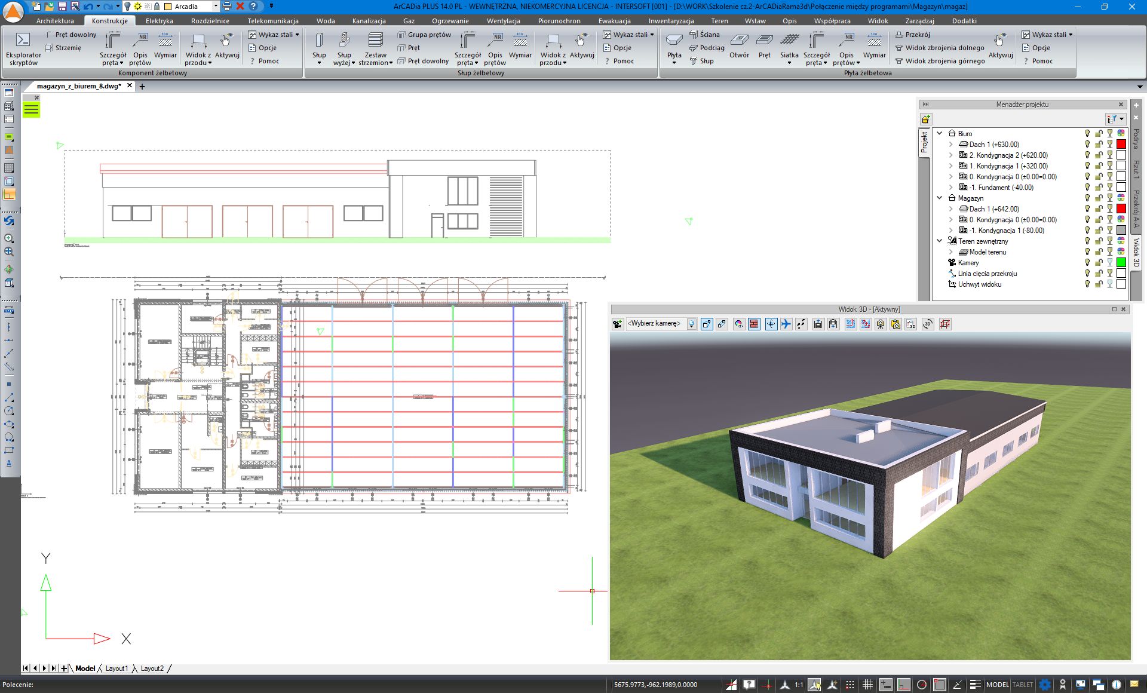This screenshot has width=1147, height=693.
Task: Open Eksplorator skryptów tool
Action: [23, 48]
